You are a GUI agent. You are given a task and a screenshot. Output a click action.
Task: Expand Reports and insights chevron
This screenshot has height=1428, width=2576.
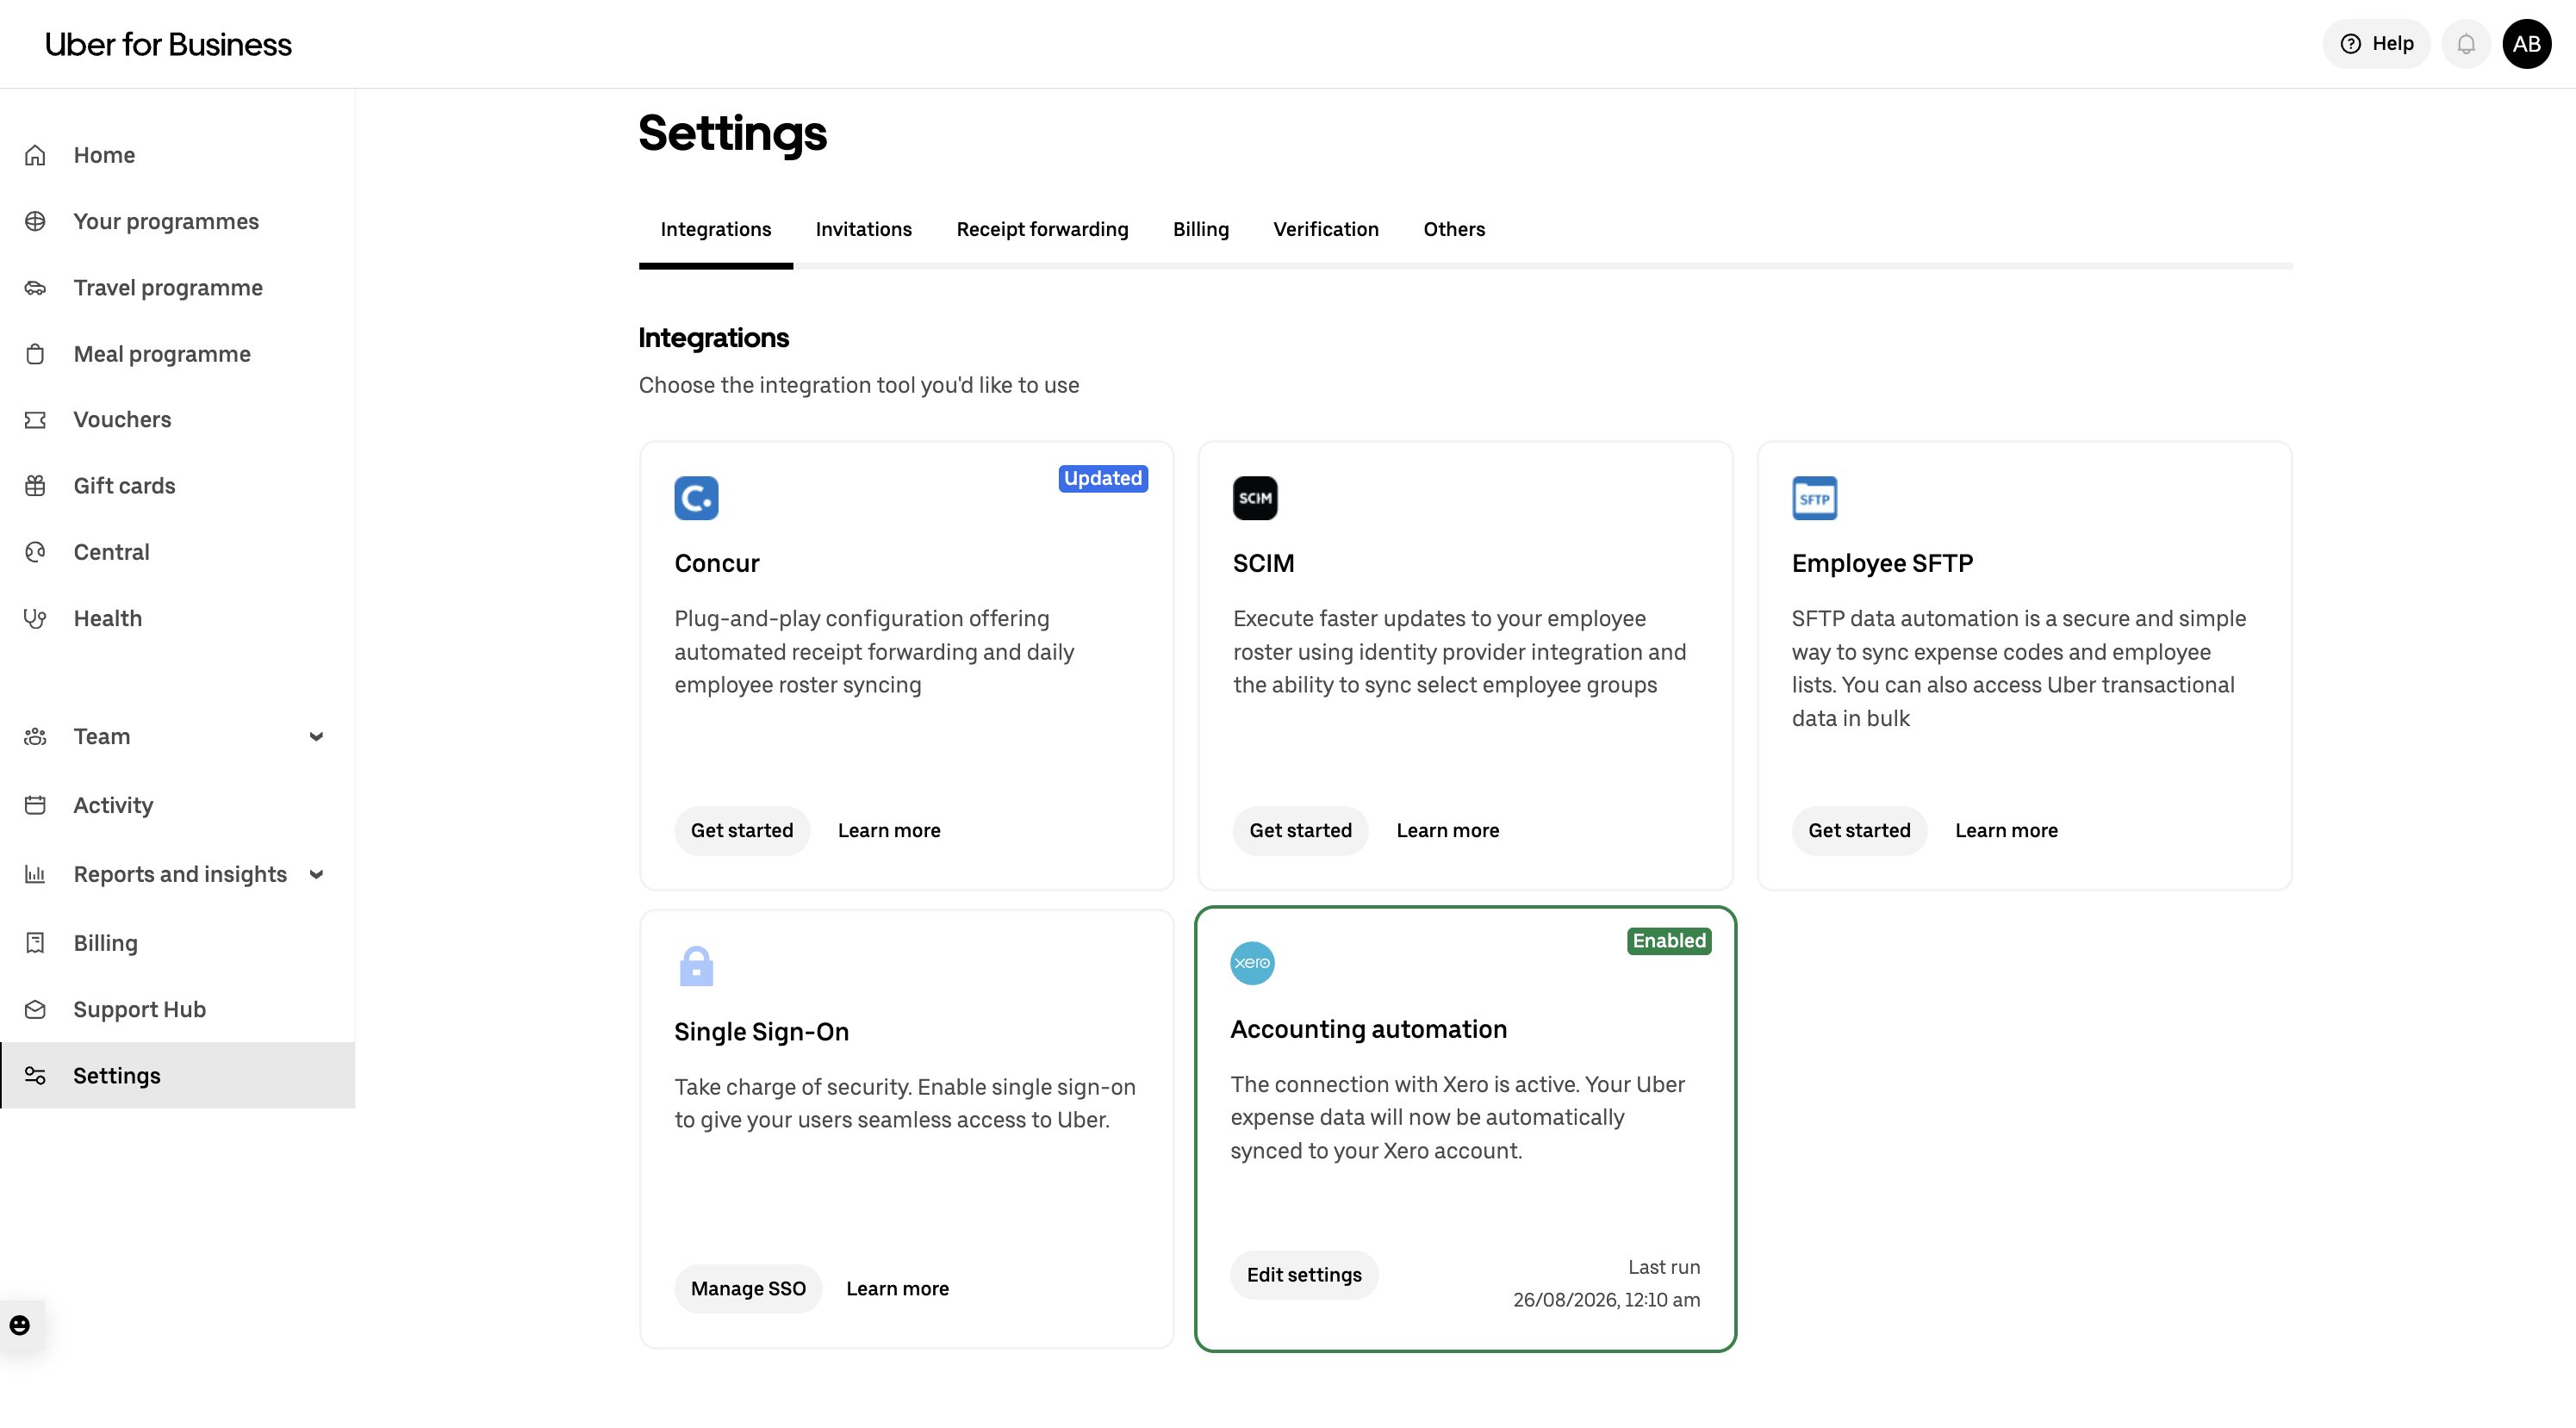(316, 875)
